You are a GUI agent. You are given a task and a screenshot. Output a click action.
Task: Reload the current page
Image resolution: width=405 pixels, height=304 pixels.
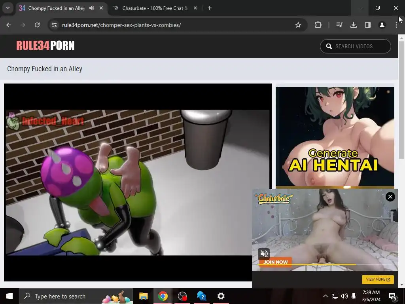point(37,25)
